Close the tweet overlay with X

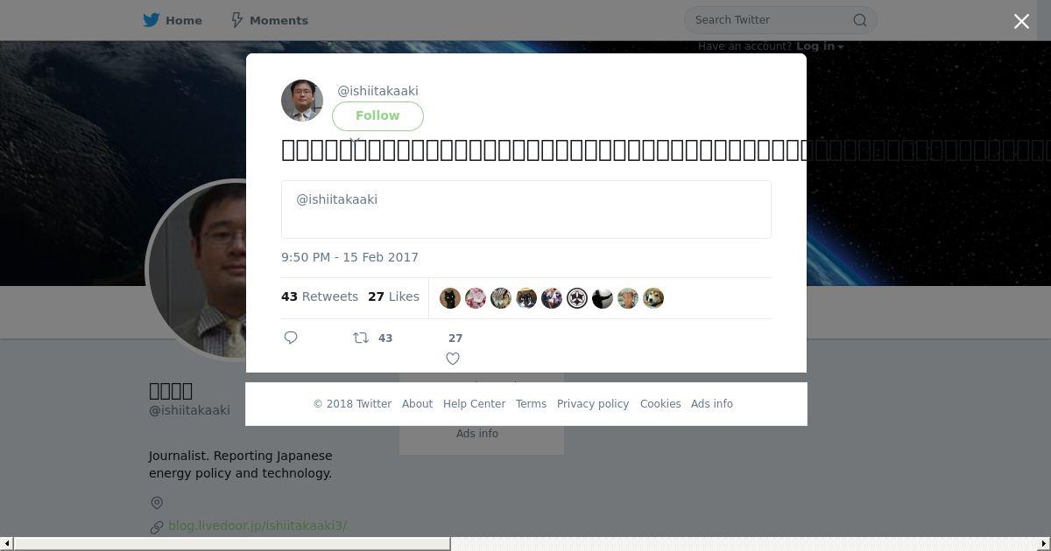(x=1021, y=22)
